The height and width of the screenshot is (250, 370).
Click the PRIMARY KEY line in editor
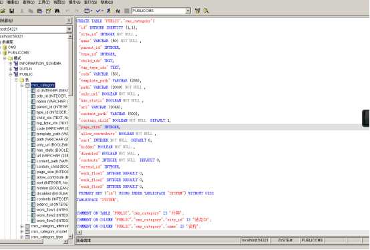pyautogui.click(x=146, y=193)
